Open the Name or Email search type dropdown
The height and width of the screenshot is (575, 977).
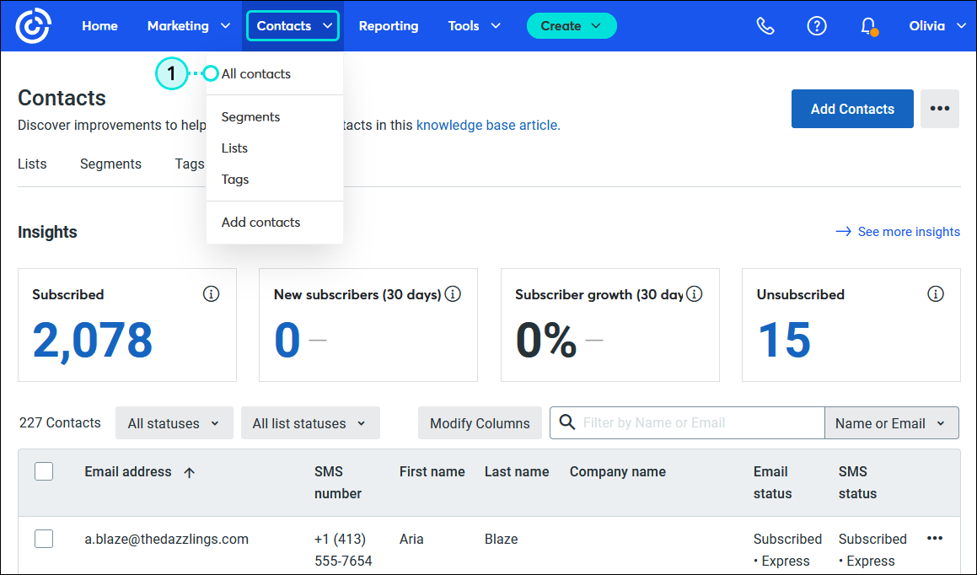(891, 422)
